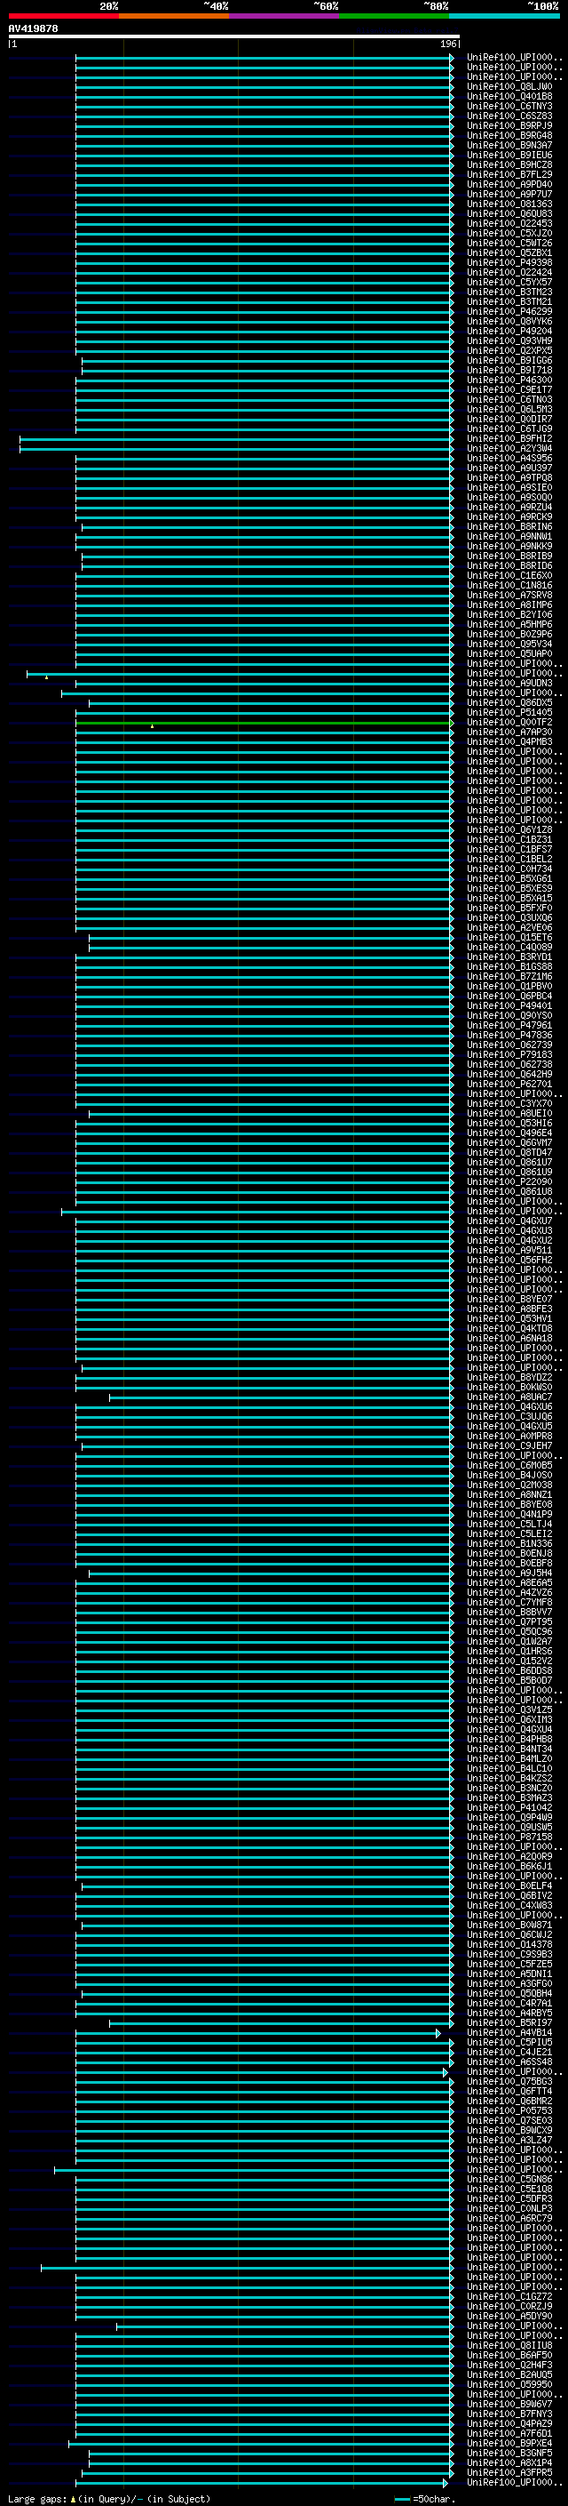Select subject UniRef100_B9HCZ8
The image size is (568, 2506).
509,164
